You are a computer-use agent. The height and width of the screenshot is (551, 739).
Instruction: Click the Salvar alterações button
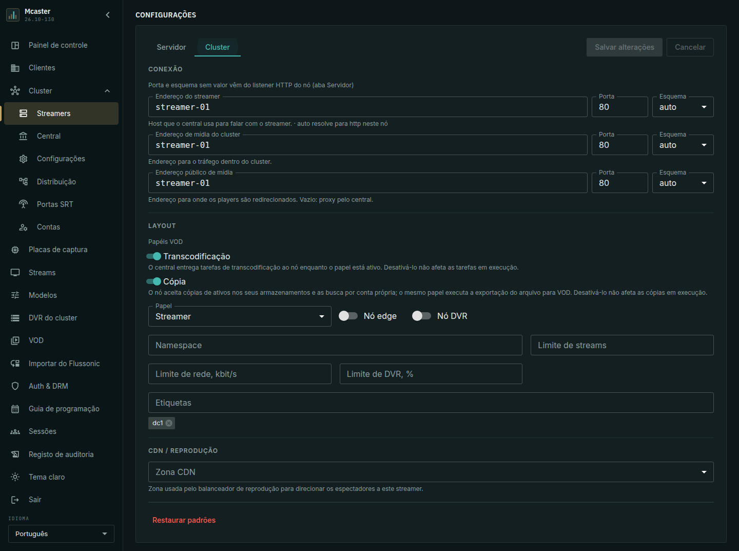(x=625, y=47)
